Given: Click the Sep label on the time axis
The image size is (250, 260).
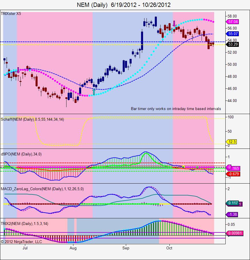Looking at the screenshot, I should 126,248.
